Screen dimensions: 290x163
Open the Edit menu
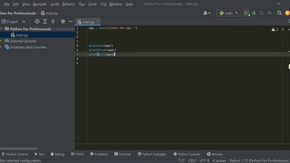click(x=15, y=4)
